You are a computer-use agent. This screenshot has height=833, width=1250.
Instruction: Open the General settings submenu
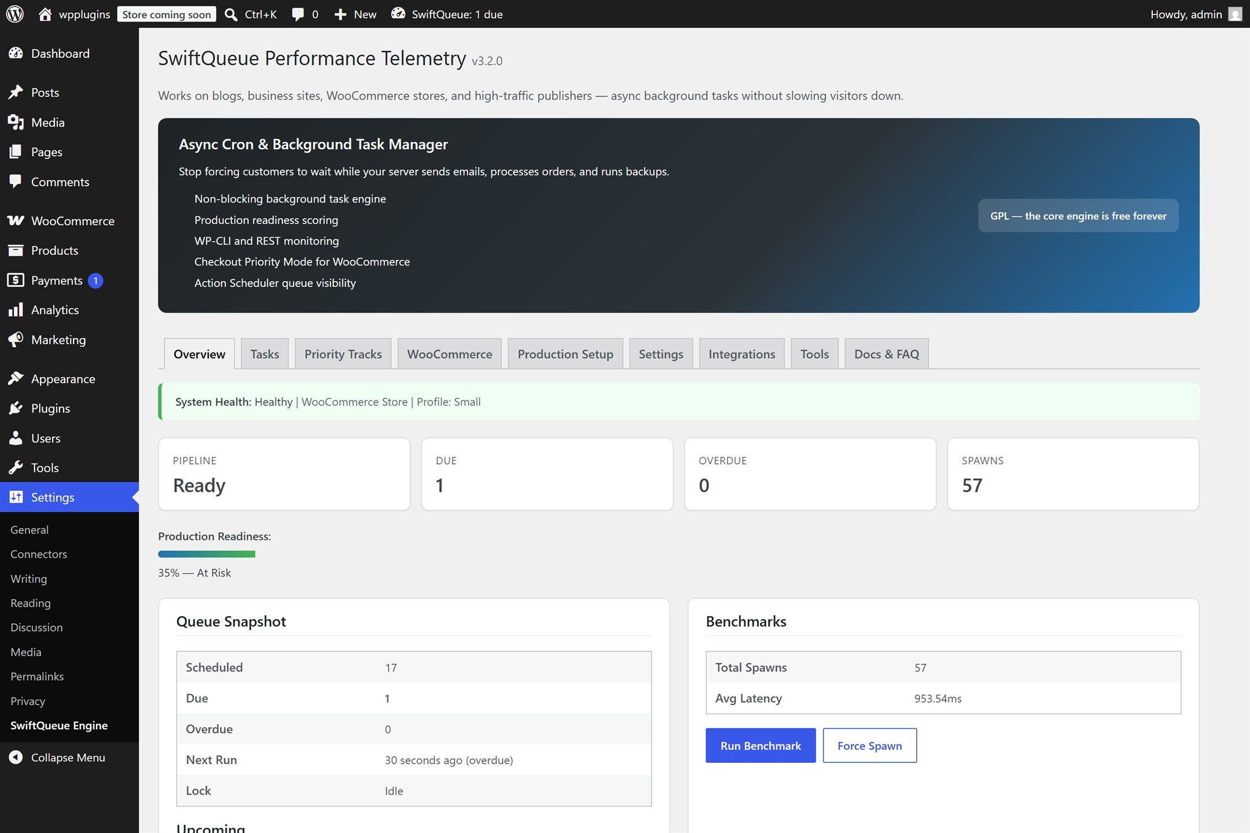30,529
